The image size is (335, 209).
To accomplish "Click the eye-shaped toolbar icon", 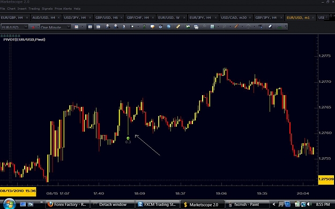I will click(160, 27).
